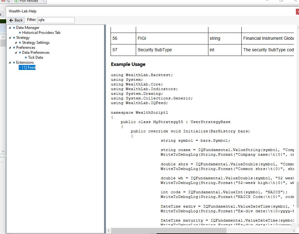Viewport: 299px width, 234px height.
Task: Select the Data Manager help topic
Action: click(x=28, y=28)
